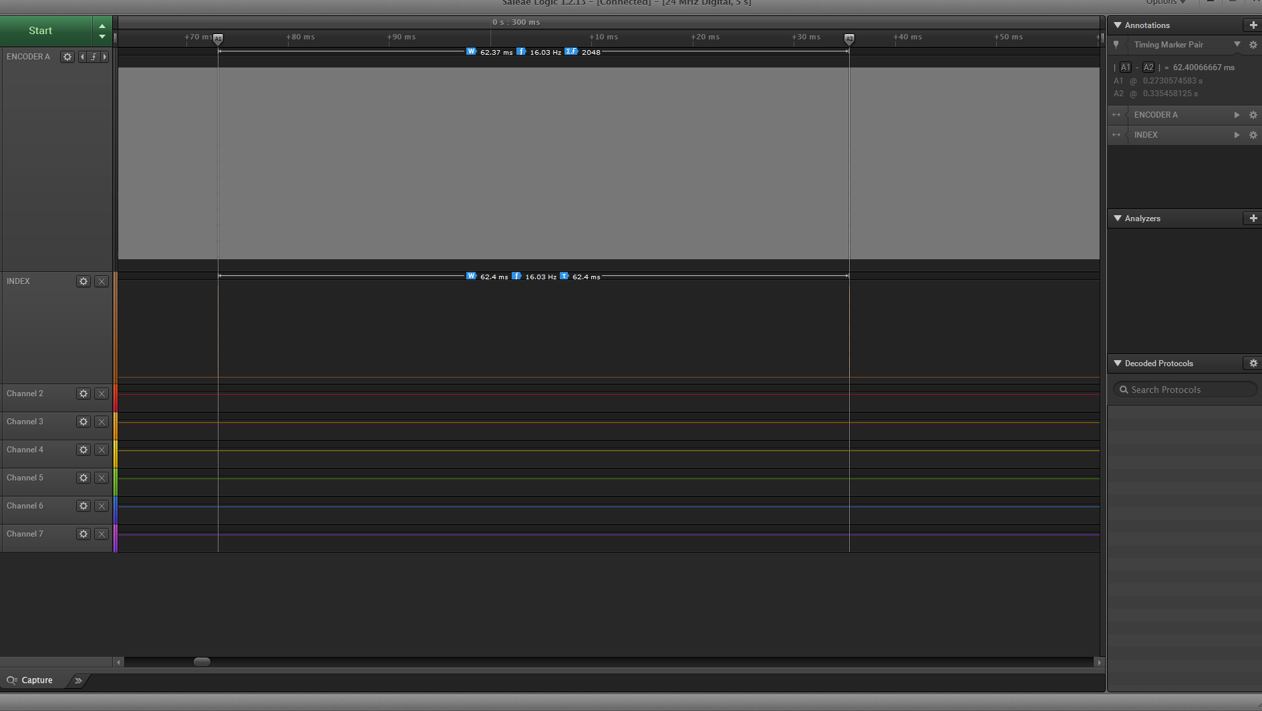Image resolution: width=1262 pixels, height=711 pixels.
Task: Open the capture settings up/down arrows beside Start
Action: point(102,31)
